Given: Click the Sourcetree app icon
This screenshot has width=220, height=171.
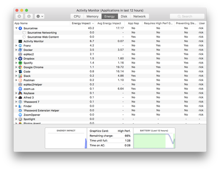Looking at the screenshot, I should [20, 28].
